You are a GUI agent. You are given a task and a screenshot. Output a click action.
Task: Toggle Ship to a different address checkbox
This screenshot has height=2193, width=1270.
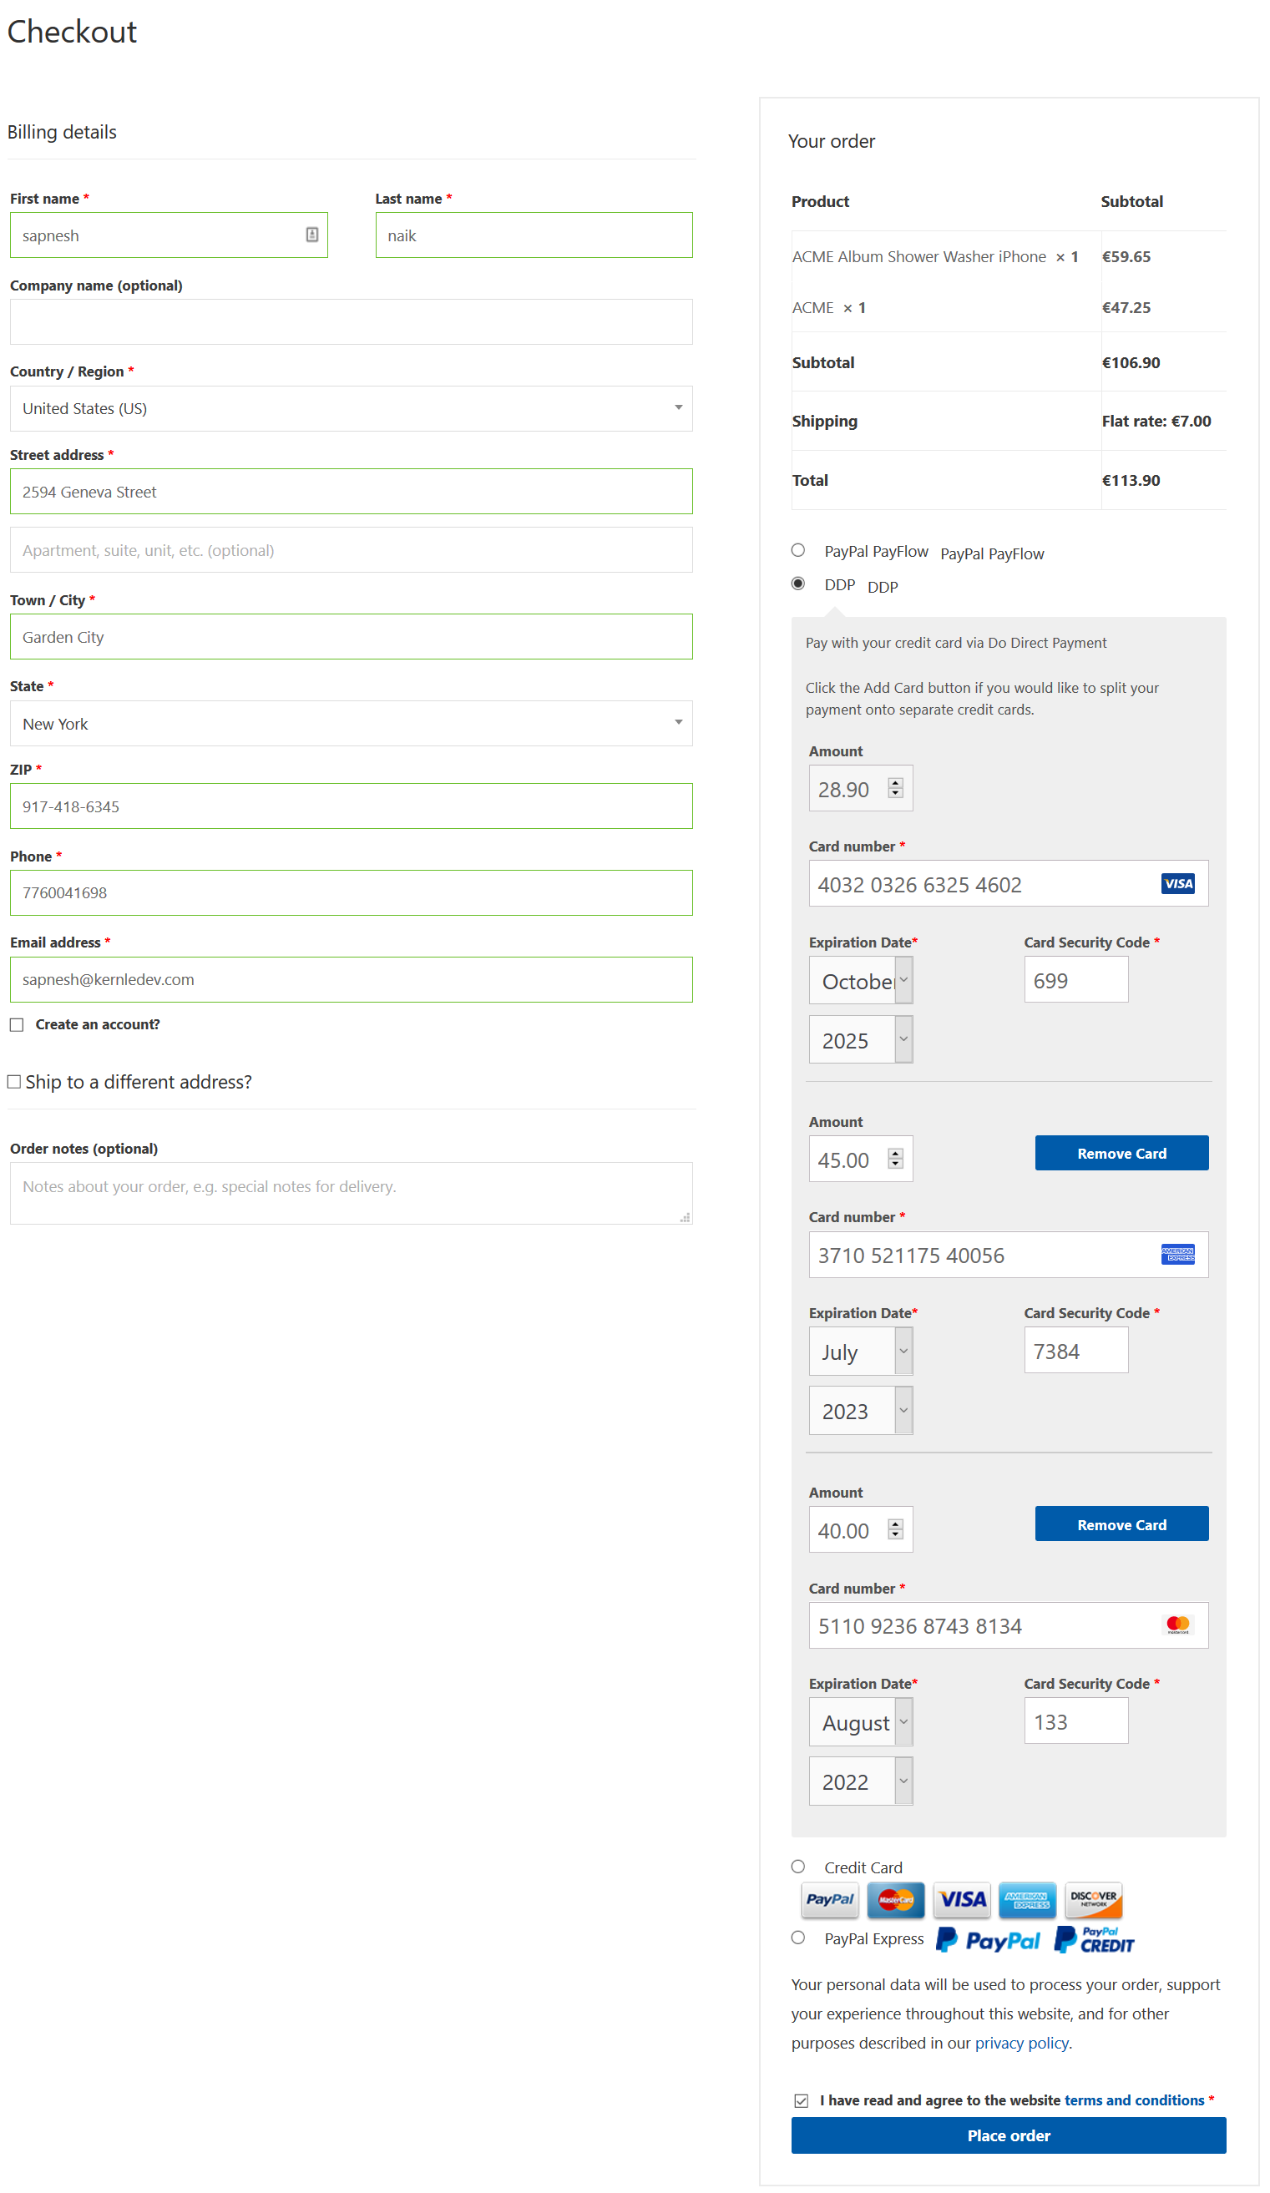click(x=14, y=1083)
